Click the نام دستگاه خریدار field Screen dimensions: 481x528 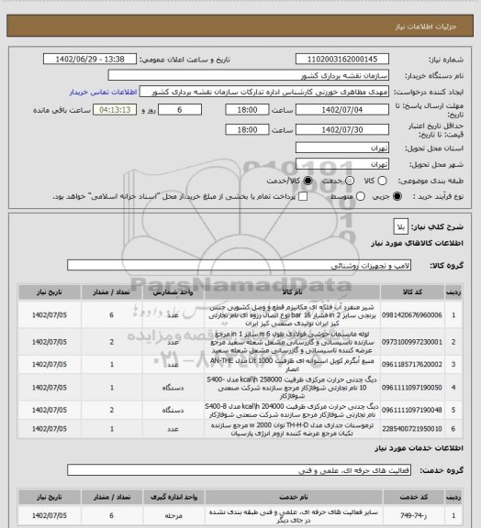pos(248,75)
